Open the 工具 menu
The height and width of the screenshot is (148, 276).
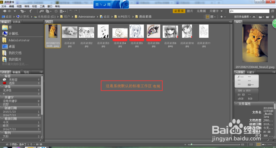pyautogui.click(x=42, y=6)
